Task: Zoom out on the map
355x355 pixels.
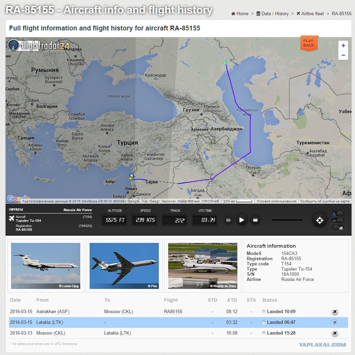Action: pyautogui.click(x=343, y=55)
